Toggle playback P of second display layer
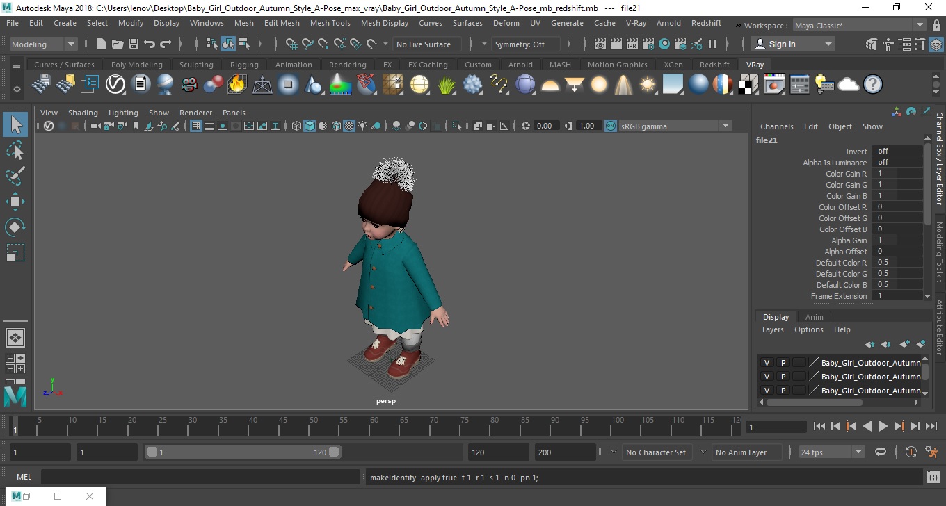 tap(783, 377)
